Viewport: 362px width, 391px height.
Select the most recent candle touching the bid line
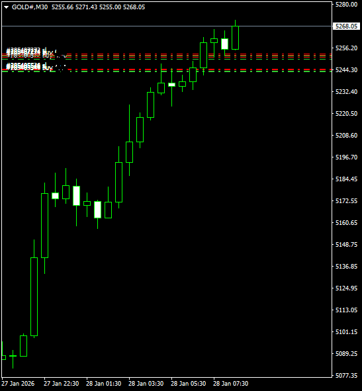(x=235, y=38)
